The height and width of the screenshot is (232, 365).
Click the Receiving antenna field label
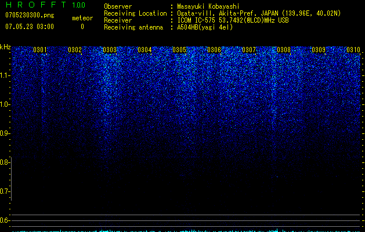tap(133, 27)
